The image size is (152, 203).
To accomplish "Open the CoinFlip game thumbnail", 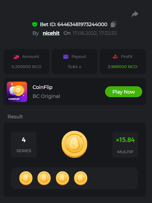I will (17, 92).
